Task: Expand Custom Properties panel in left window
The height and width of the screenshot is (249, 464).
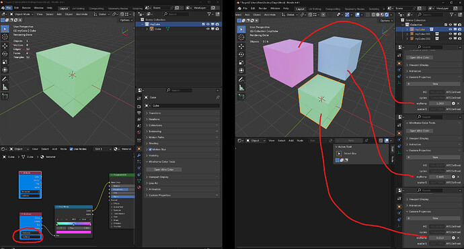Action: pyautogui.click(x=182, y=195)
